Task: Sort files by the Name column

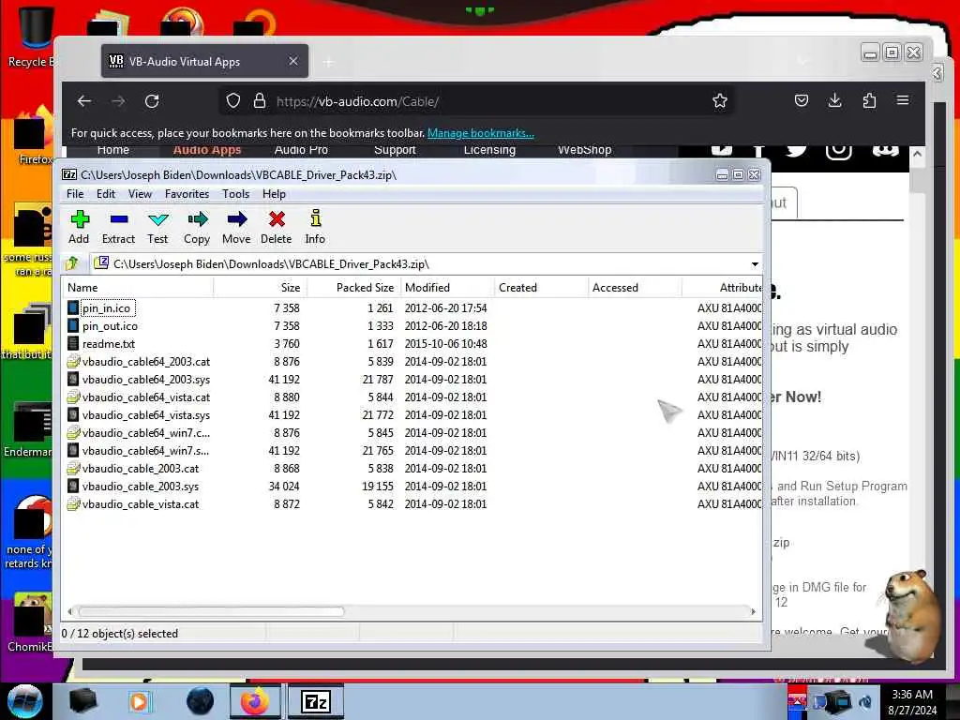Action: click(x=139, y=287)
